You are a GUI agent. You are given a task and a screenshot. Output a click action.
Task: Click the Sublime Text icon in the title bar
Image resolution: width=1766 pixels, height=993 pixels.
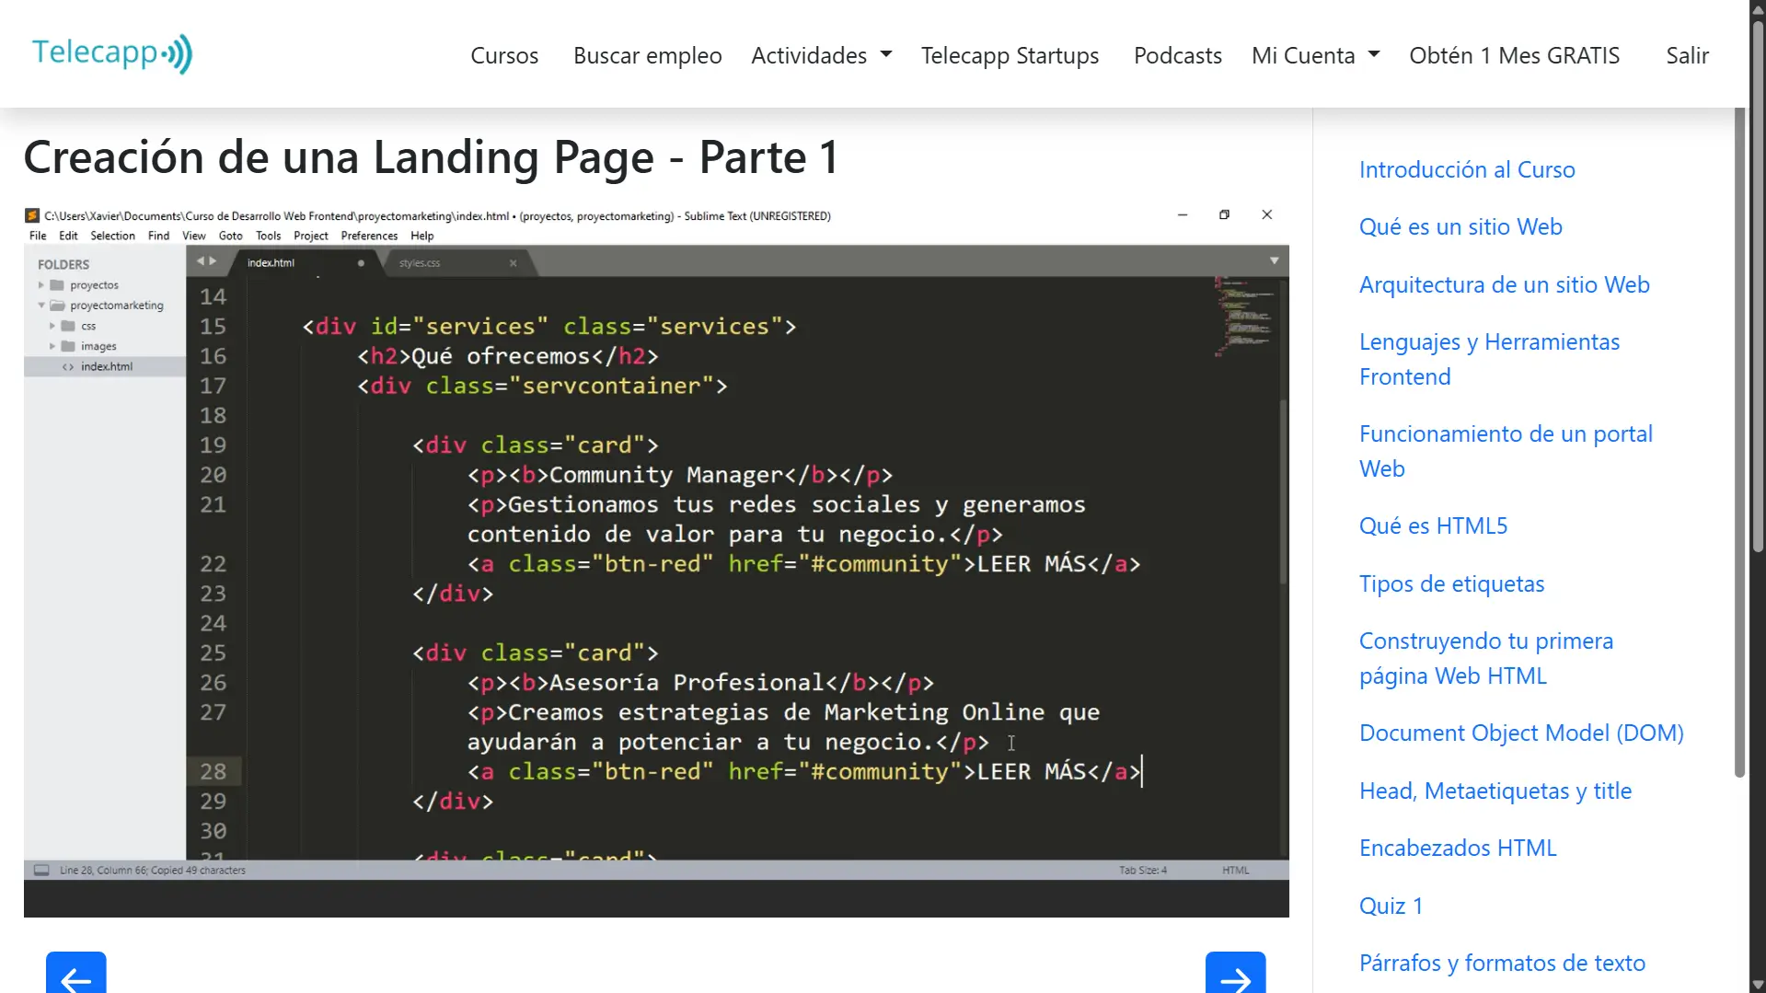(30, 215)
